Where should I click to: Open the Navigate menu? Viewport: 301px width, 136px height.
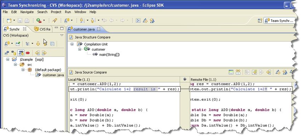click(27, 12)
